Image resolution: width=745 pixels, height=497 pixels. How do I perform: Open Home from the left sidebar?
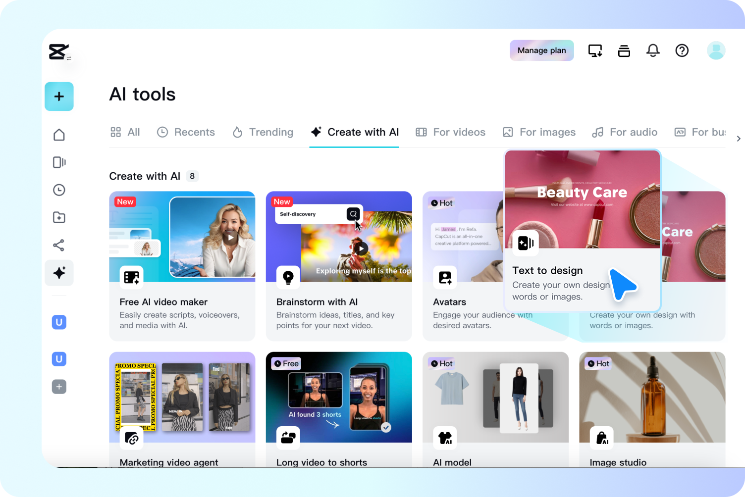[59, 134]
